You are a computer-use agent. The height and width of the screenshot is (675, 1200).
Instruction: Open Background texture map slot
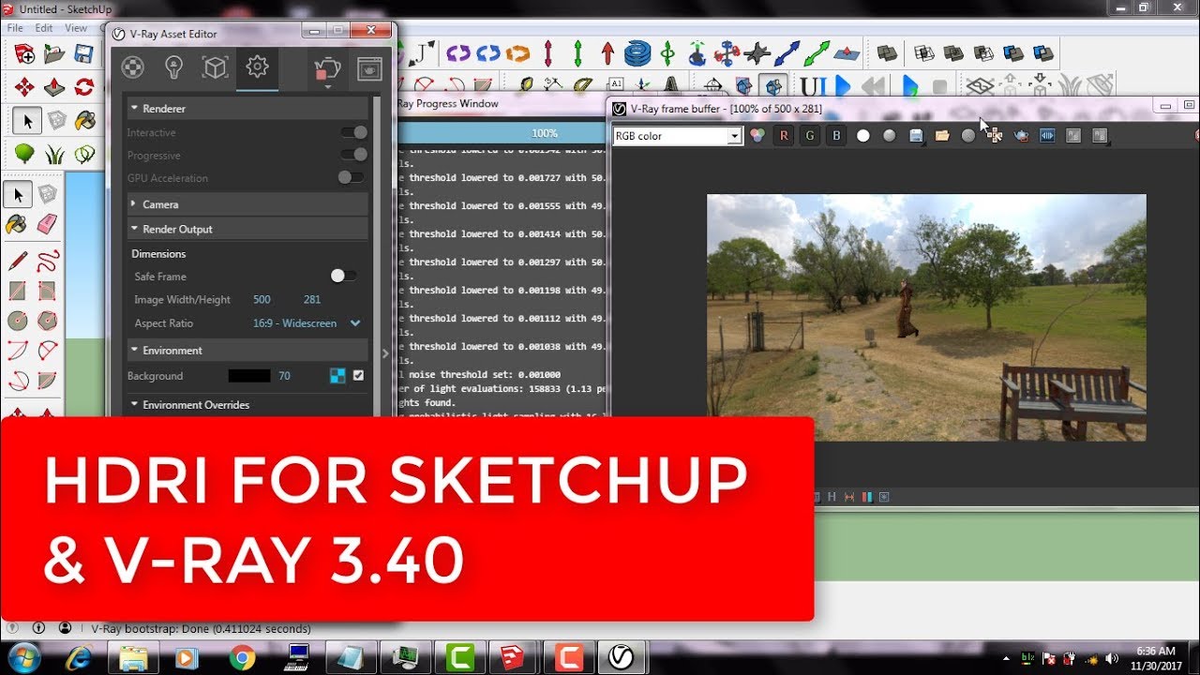[x=337, y=376]
